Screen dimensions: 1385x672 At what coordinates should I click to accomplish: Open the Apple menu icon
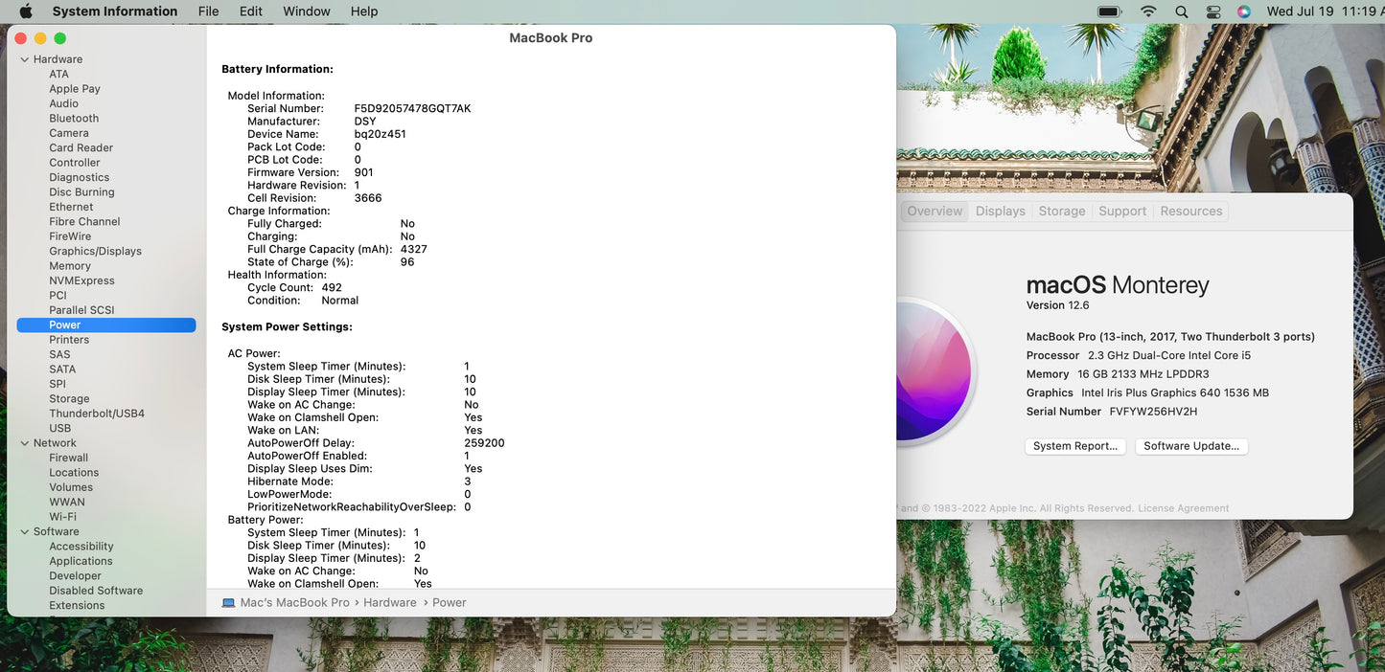point(26,11)
